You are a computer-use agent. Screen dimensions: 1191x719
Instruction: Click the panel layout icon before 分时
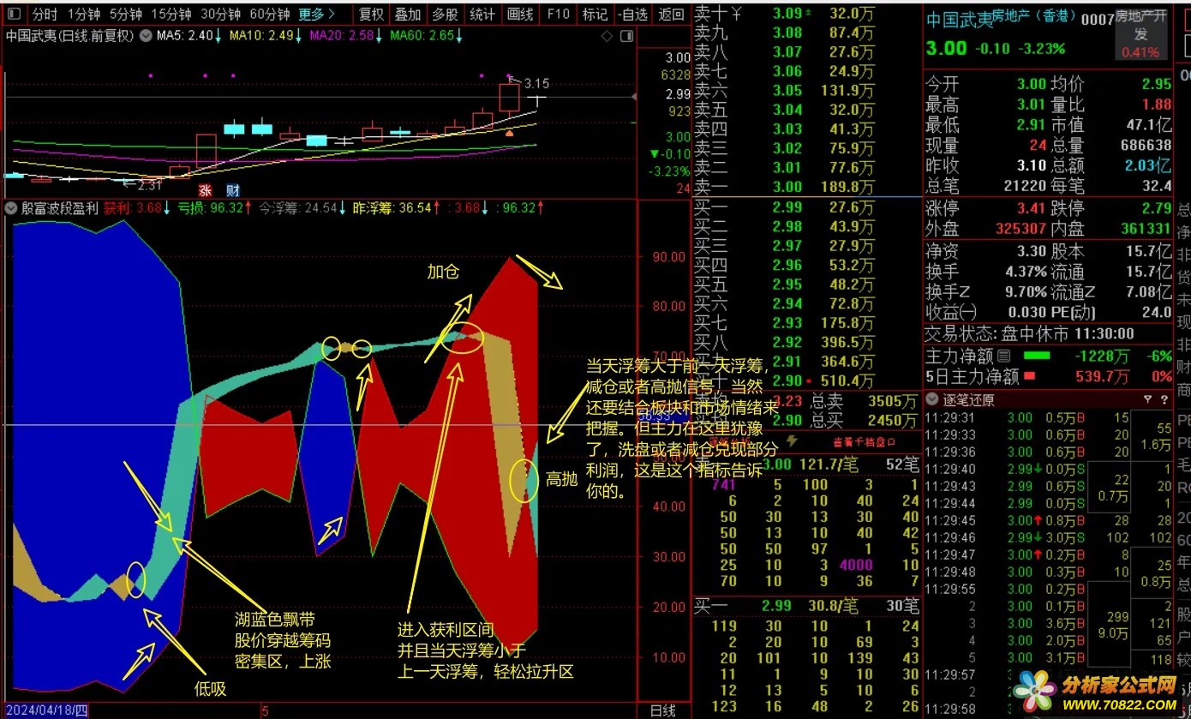click(15, 14)
